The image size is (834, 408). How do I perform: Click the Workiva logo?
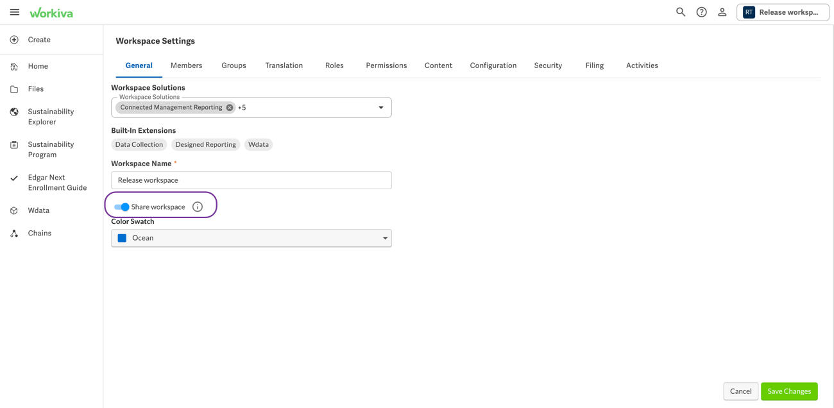pos(51,13)
